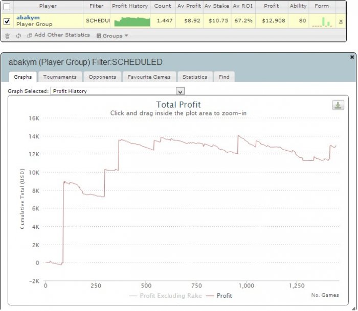358x311 pixels.
Task: Click the panel resize grip icon
Action: tap(353, 308)
